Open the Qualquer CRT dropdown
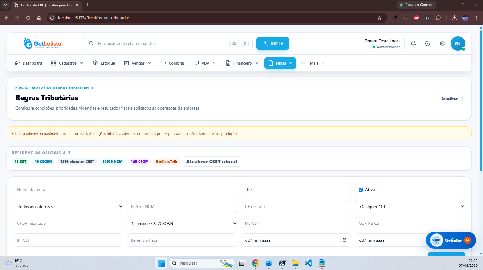483x270 pixels. [x=410, y=206]
